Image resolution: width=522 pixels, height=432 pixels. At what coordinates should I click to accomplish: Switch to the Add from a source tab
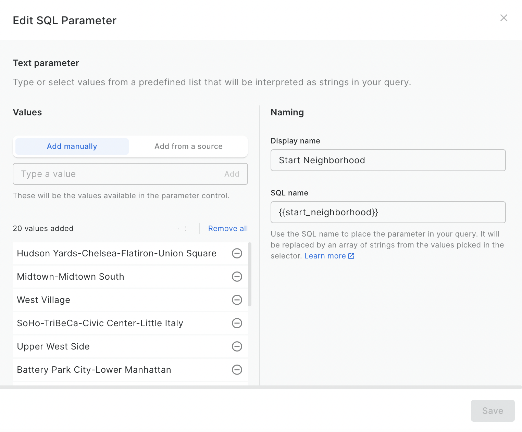[x=188, y=146]
